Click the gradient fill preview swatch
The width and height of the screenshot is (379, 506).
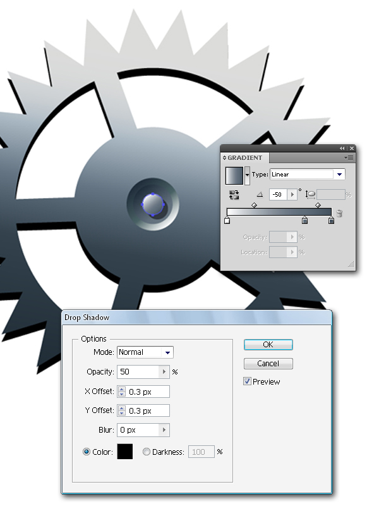(234, 176)
